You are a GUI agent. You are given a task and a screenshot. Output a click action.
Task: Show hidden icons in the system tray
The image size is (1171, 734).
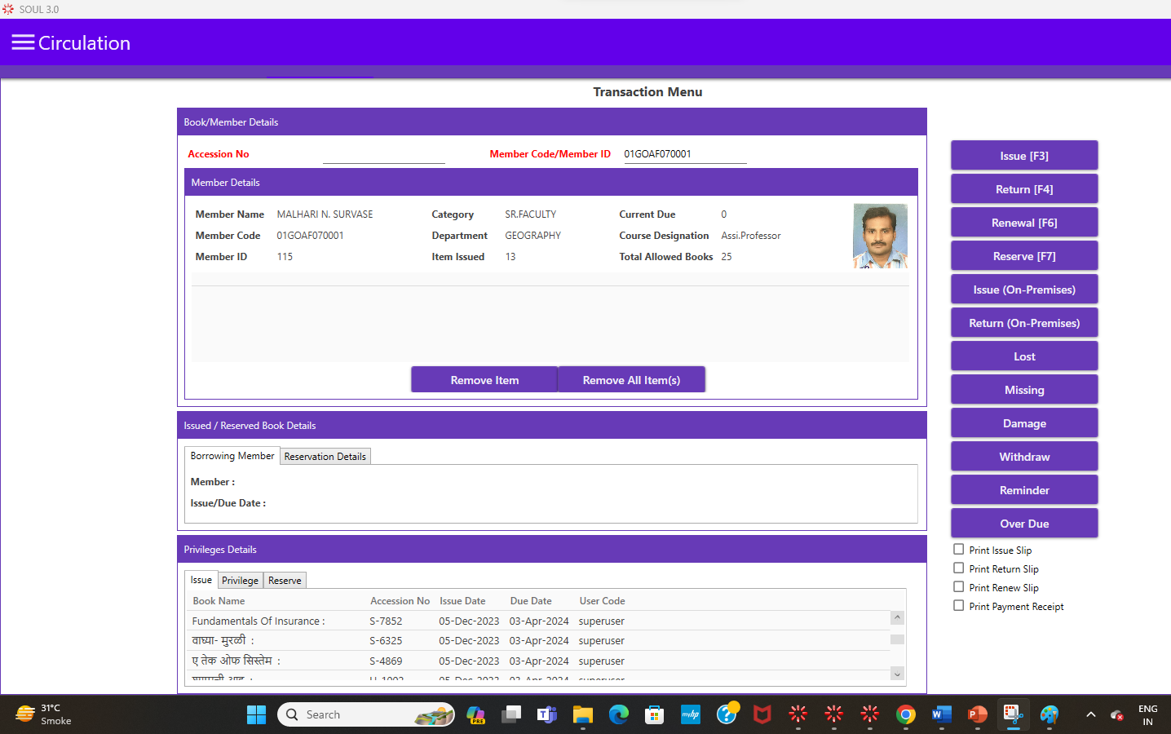(x=1090, y=714)
